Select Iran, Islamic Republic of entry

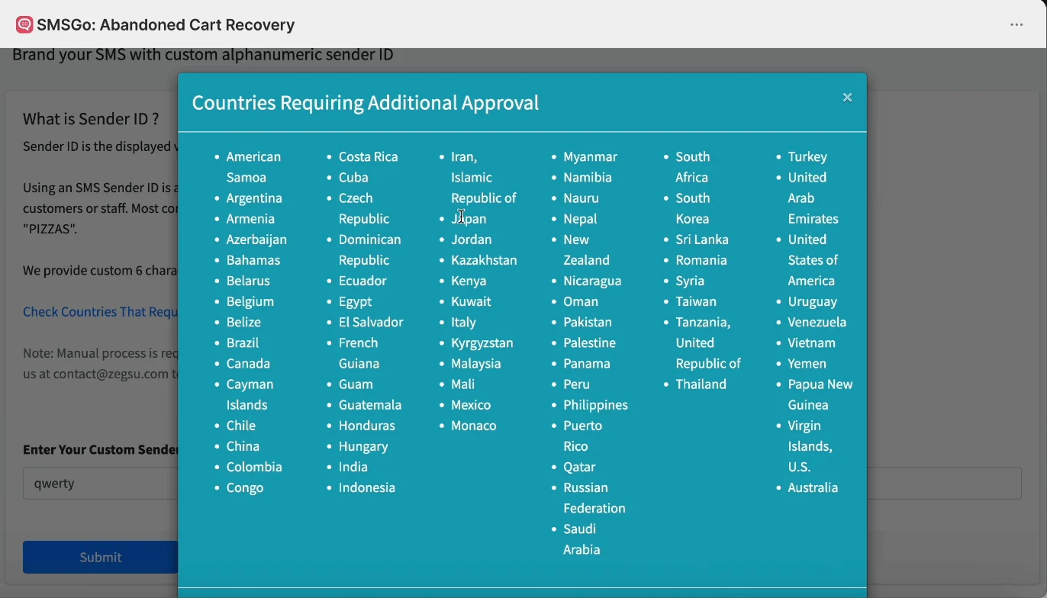coord(484,177)
